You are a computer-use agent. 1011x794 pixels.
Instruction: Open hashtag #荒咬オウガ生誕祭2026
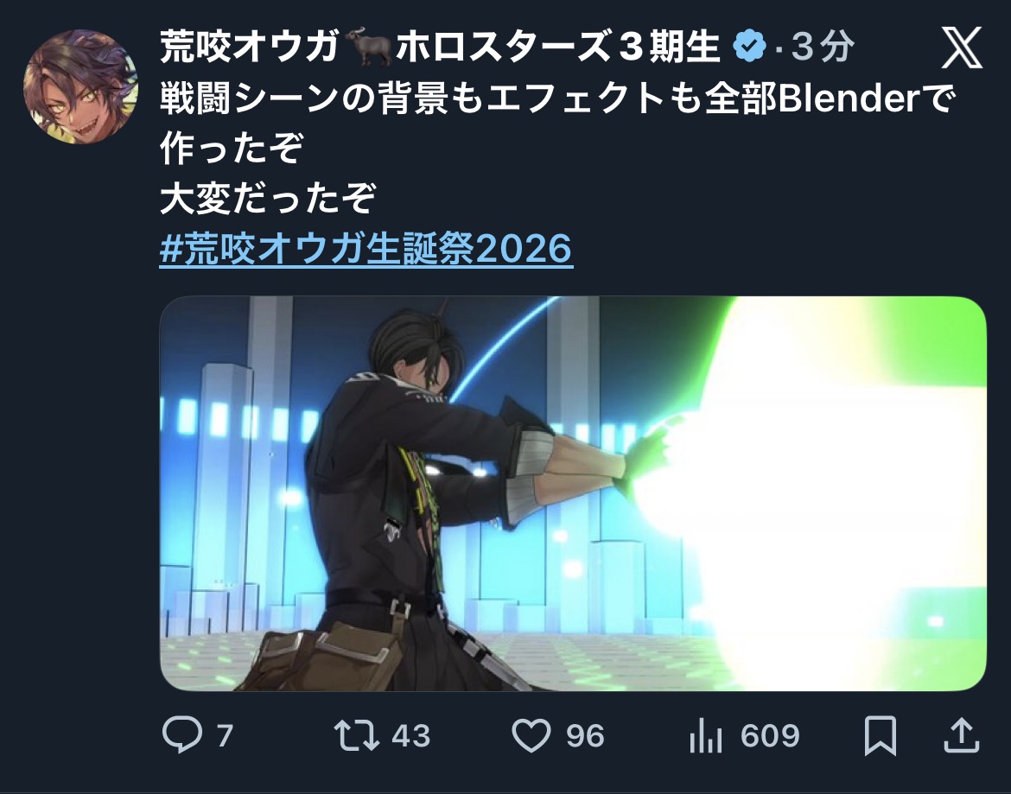point(366,248)
